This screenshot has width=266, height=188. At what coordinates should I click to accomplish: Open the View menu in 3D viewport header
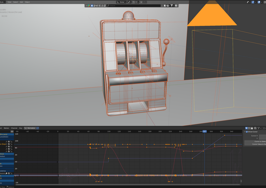pos(9,2)
